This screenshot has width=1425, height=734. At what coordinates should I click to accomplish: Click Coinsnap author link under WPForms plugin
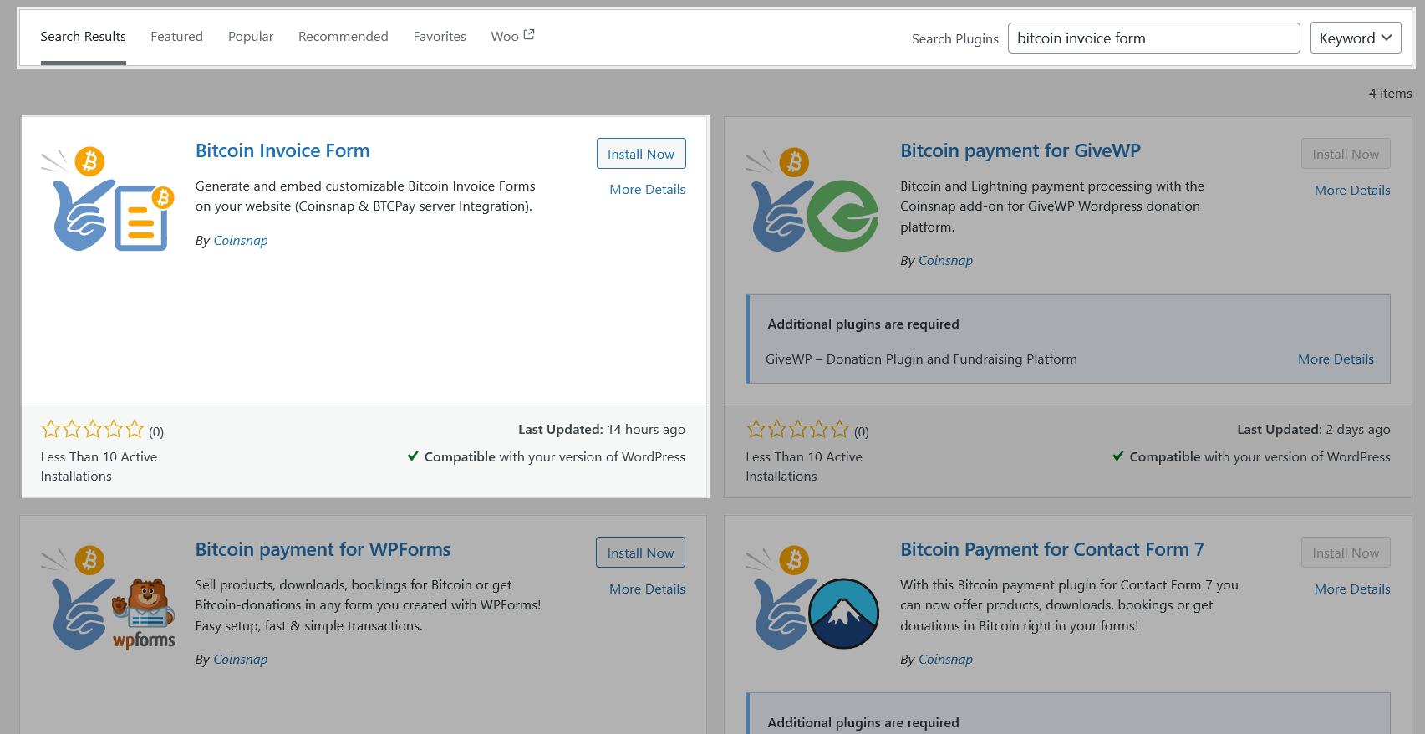241,660
